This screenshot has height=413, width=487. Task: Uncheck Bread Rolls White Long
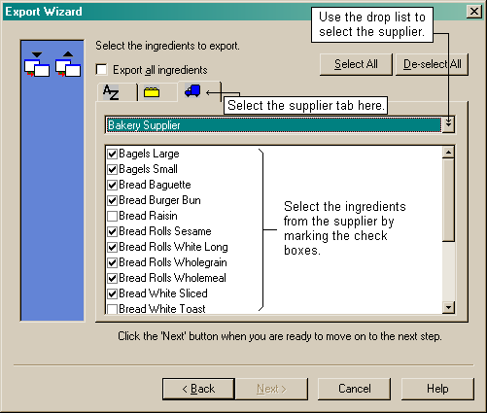[x=112, y=247]
